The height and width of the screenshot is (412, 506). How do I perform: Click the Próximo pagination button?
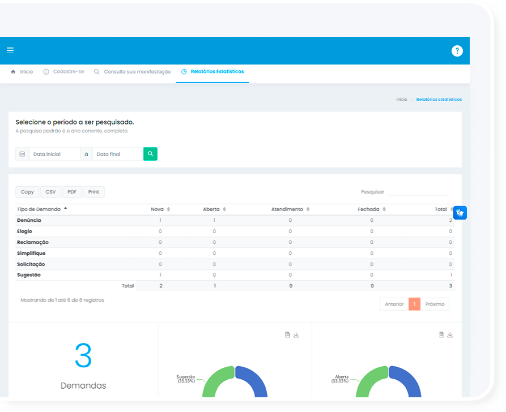(x=435, y=304)
